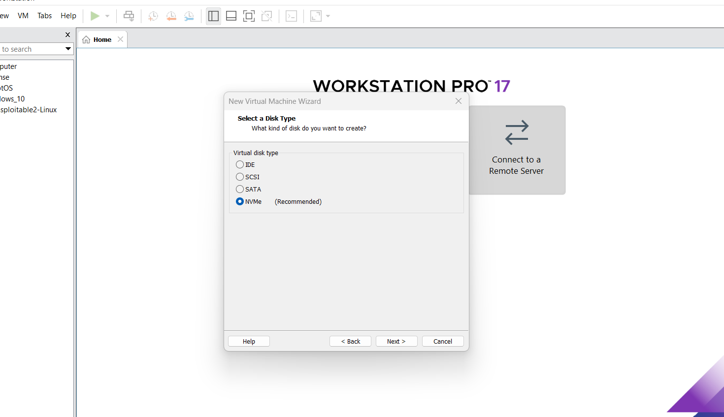This screenshot has height=417, width=724.
Task: Select the IDE disk type radio button
Action: [240, 164]
